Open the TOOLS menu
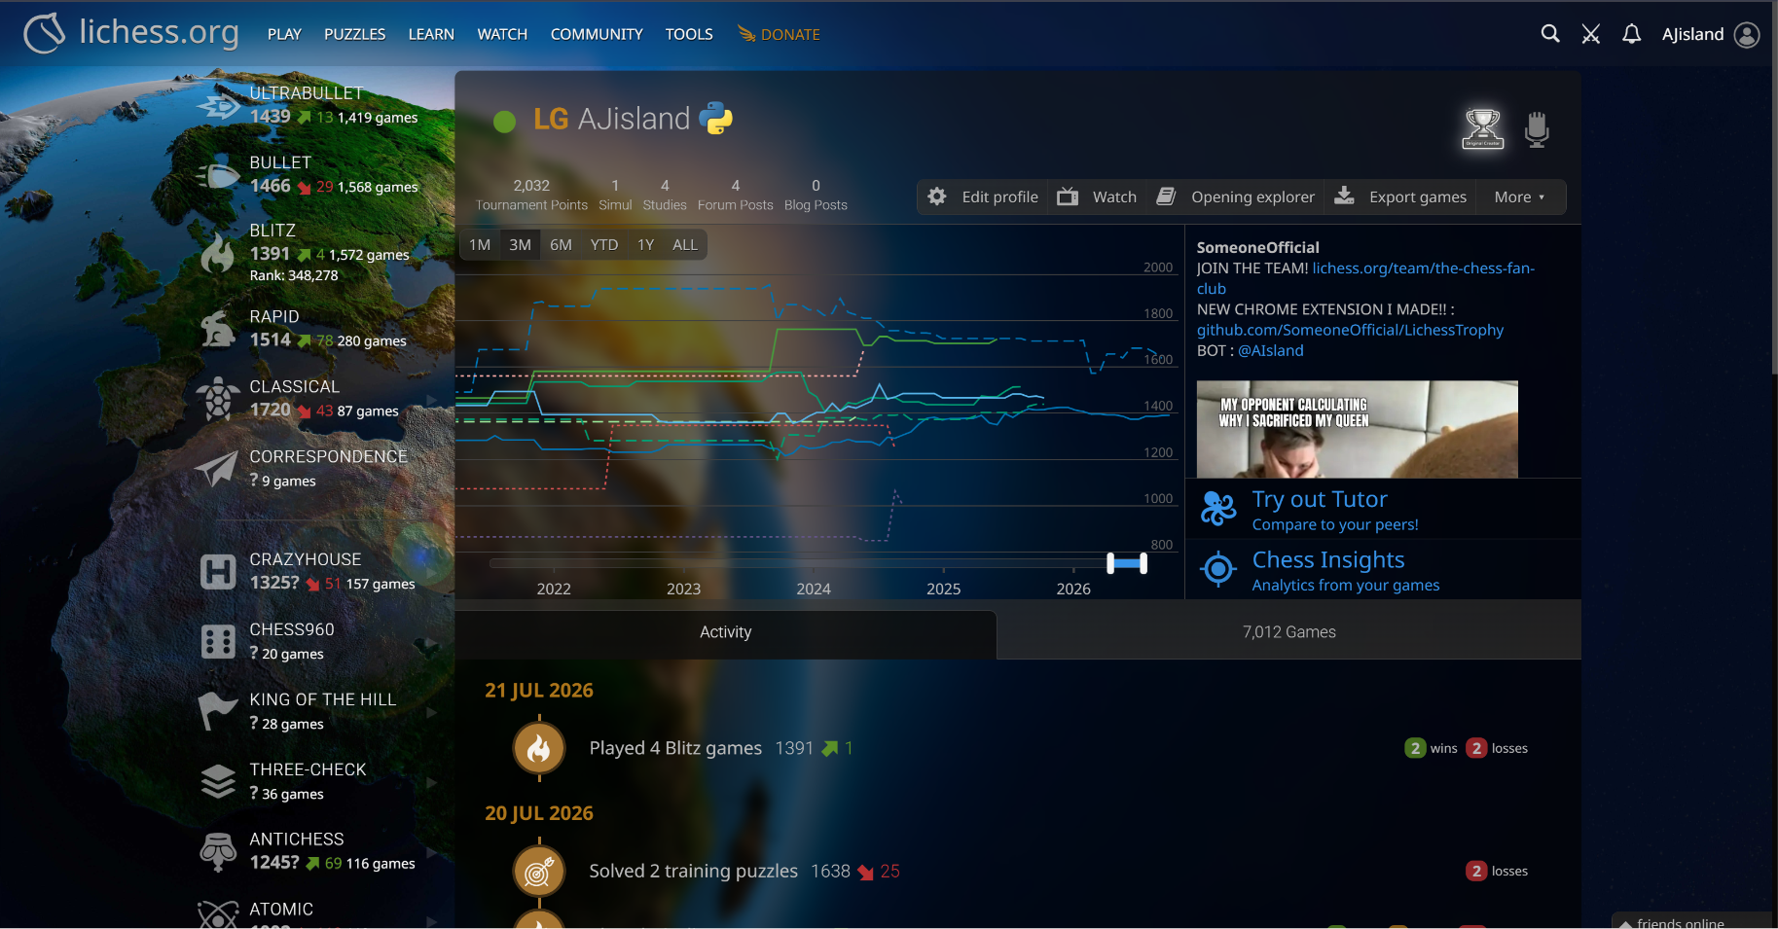The image size is (1778, 929). 689,34
